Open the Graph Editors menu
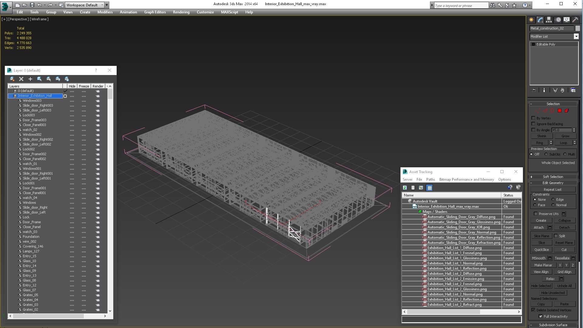This screenshot has width=583, height=328. pyautogui.click(x=155, y=12)
